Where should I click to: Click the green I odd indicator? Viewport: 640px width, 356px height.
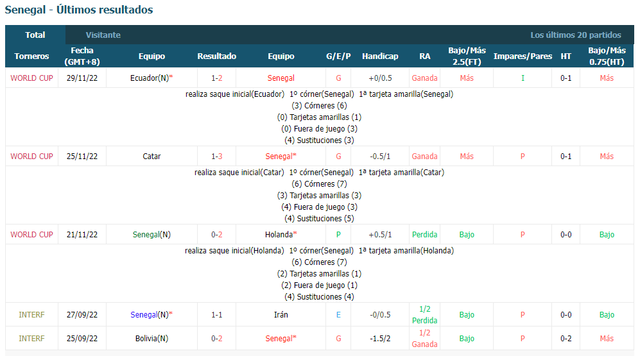click(x=523, y=78)
